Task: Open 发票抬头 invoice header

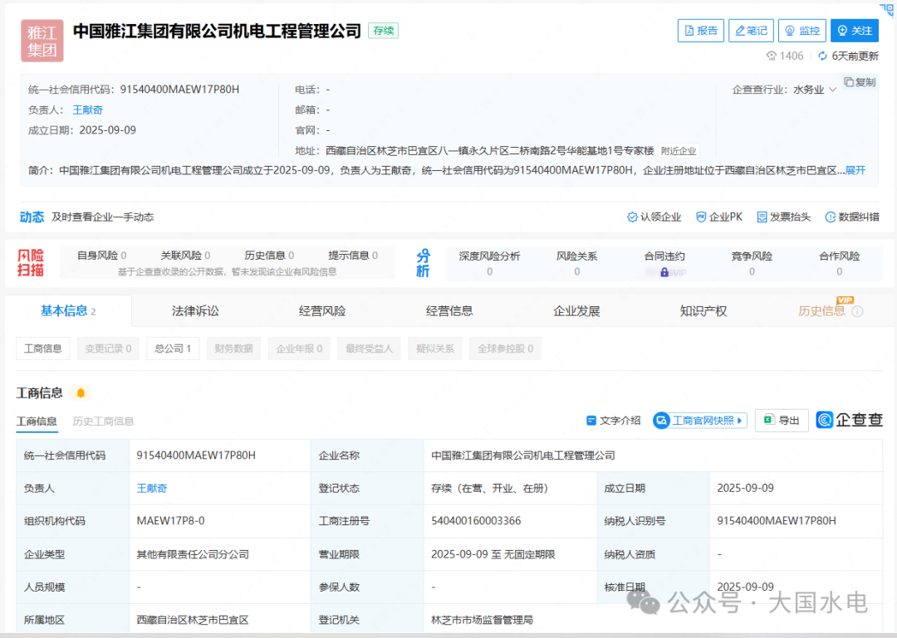Action: click(783, 217)
